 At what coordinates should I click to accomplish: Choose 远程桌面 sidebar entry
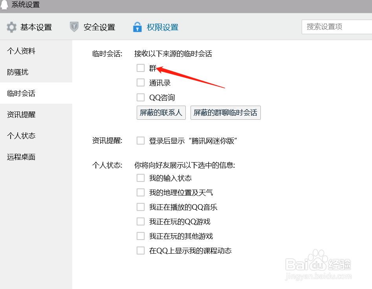tap(36, 157)
